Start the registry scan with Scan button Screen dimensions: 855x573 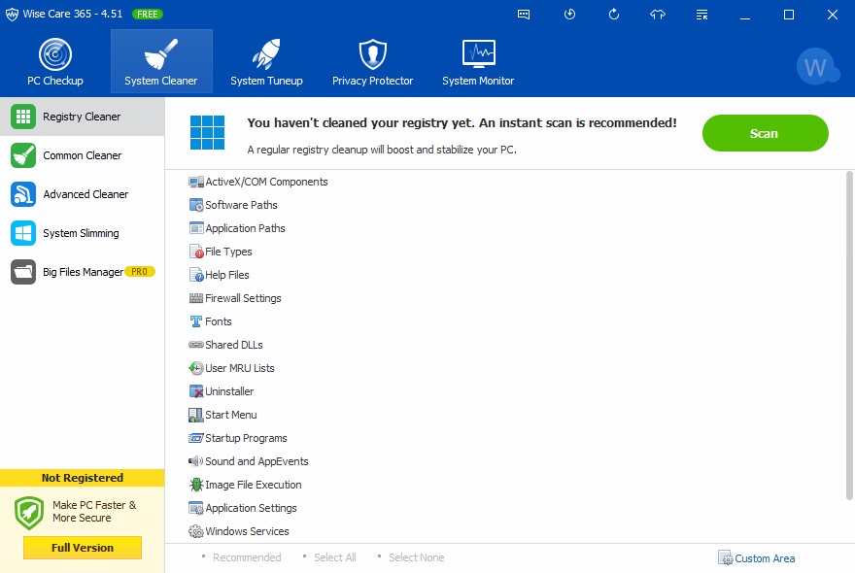coord(765,133)
